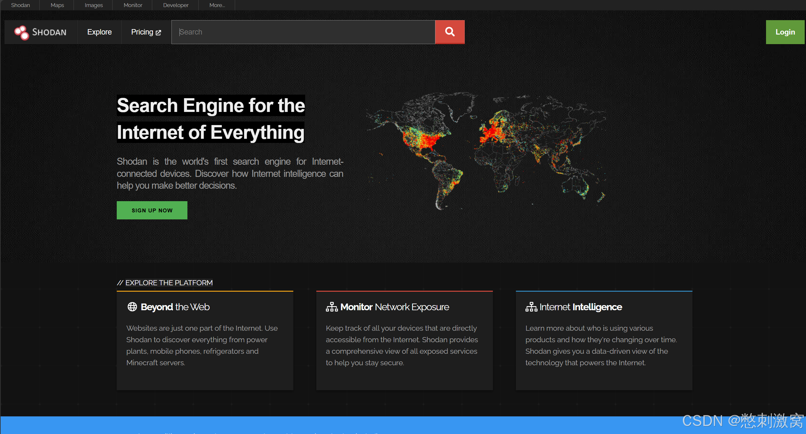Click the external link icon beside Pricing
The width and height of the screenshot is (806, 434).
pos(158,33)
